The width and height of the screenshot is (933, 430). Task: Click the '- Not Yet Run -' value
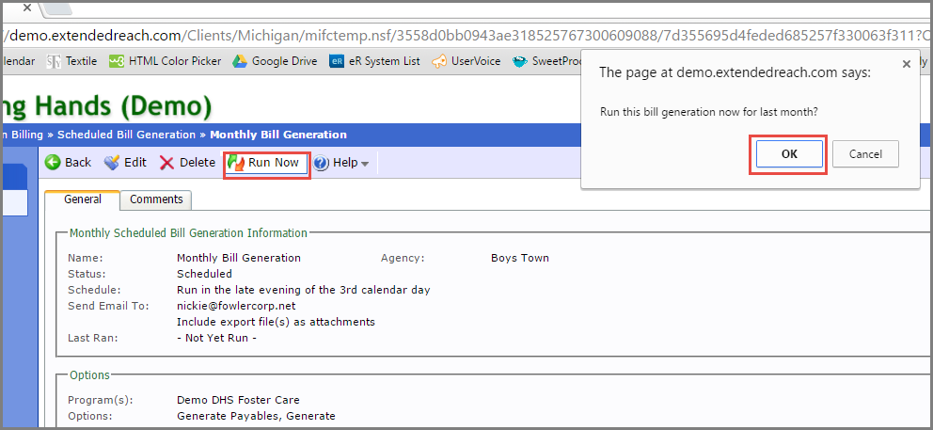click(x=216, y=339)
